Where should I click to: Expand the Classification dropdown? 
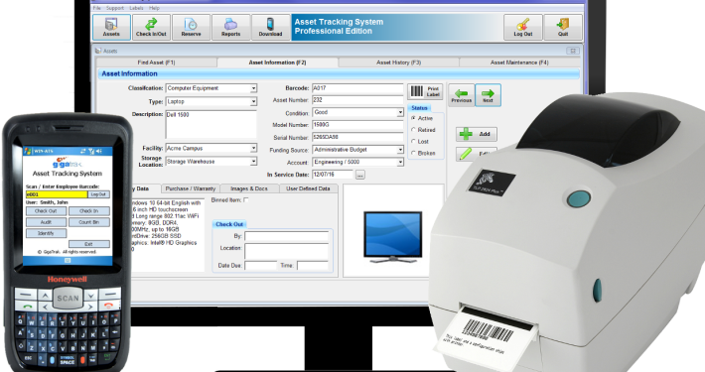tap(253, 88)
